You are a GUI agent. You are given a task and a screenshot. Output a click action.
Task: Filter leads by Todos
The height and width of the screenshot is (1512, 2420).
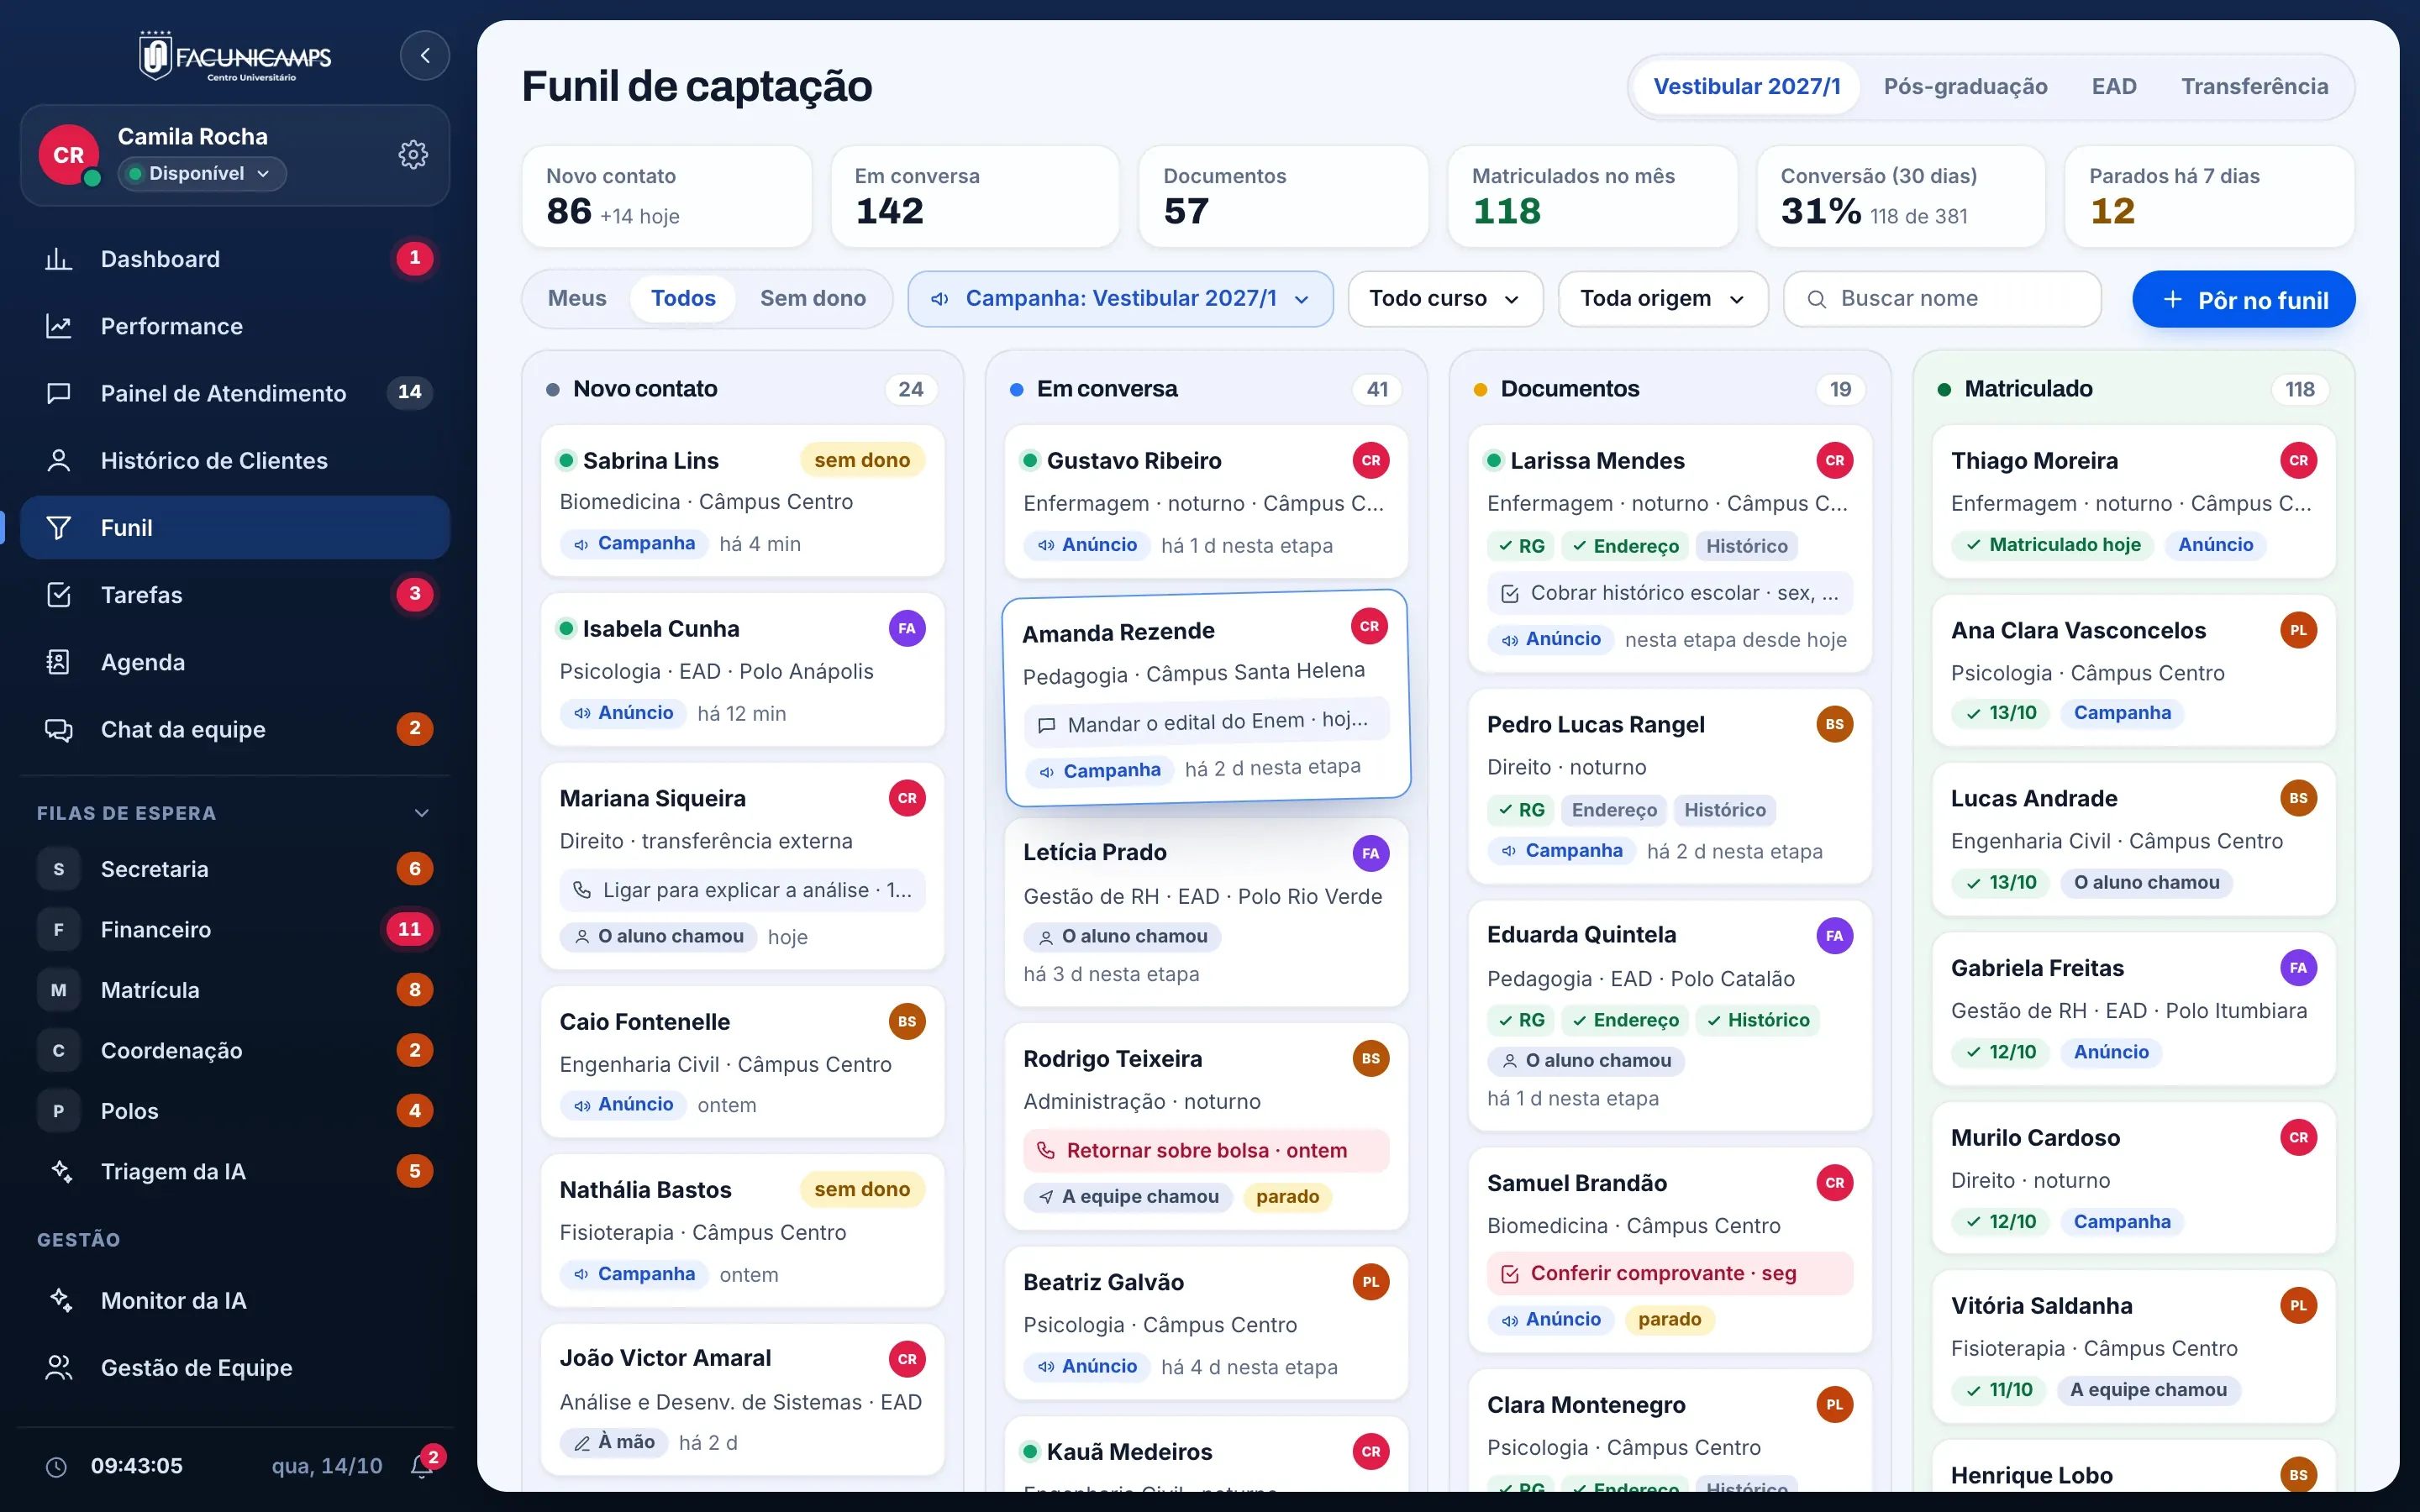click(x=683, y=299)
